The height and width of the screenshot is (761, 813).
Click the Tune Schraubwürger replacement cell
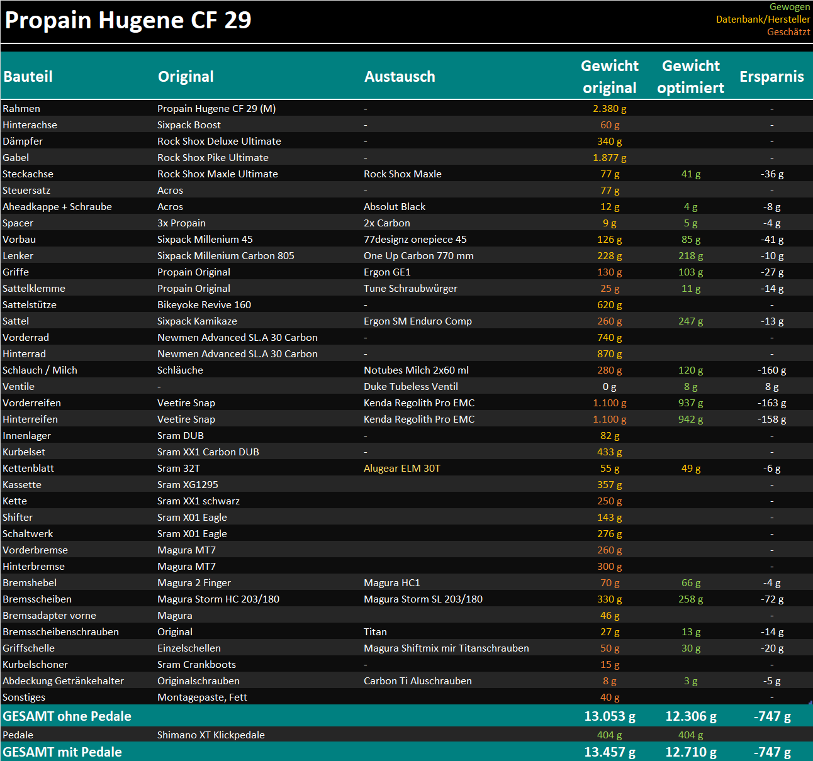tap(410, 289)
